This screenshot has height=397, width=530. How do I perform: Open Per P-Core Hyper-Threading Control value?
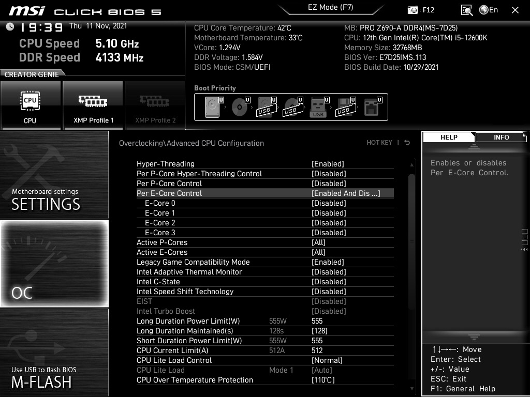(329, 174)
